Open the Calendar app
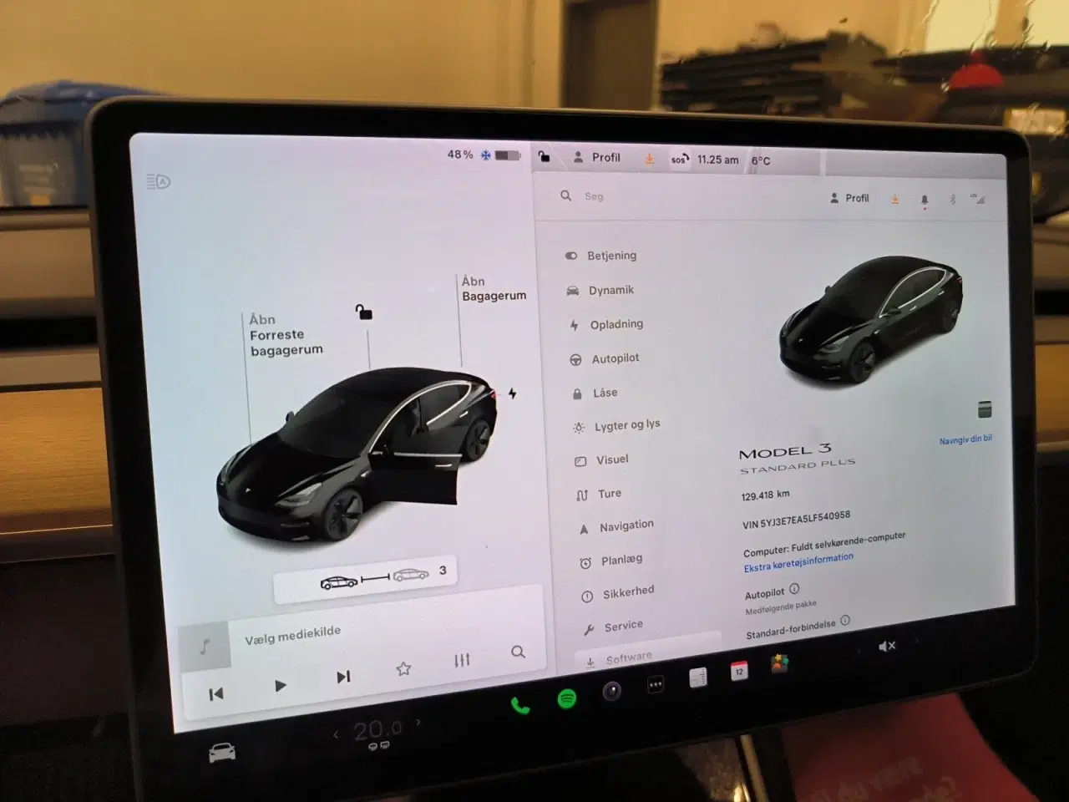The image size is (1069, 802). 739,671
